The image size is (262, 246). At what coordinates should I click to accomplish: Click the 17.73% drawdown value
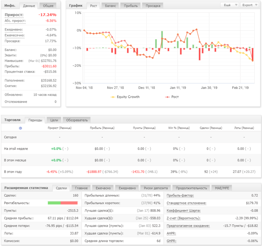click(x=50, y=41)
